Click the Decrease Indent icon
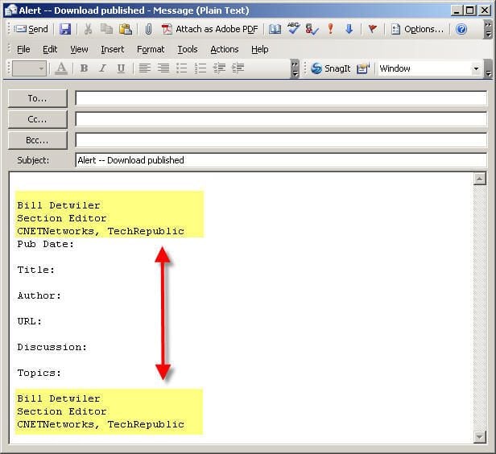The width and height of the screenshot is (496, 454). (x=219, y=68)
